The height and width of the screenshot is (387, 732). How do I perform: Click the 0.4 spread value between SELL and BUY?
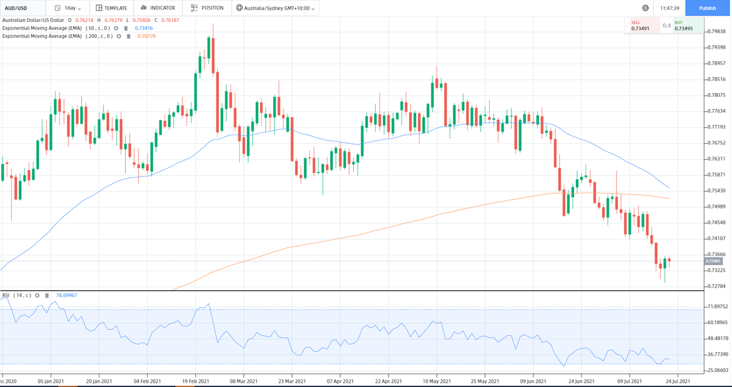pyautogui.click(x=668, y=25)
